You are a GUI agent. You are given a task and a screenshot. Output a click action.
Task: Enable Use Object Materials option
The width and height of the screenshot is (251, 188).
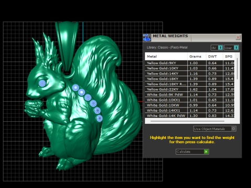pyautogui.click(x=215, y=129)
